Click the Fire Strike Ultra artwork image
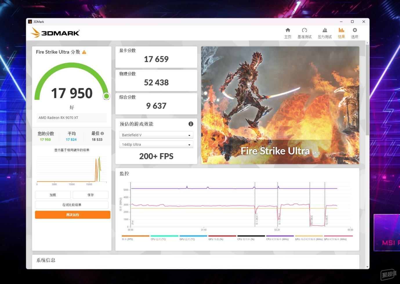The image size is (400, 284). (x=280, y=105)
